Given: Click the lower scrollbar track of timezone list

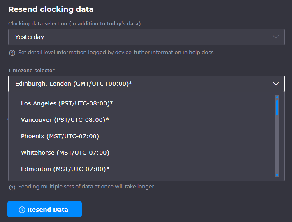Looking at the screenshot, I should (277, 148).
